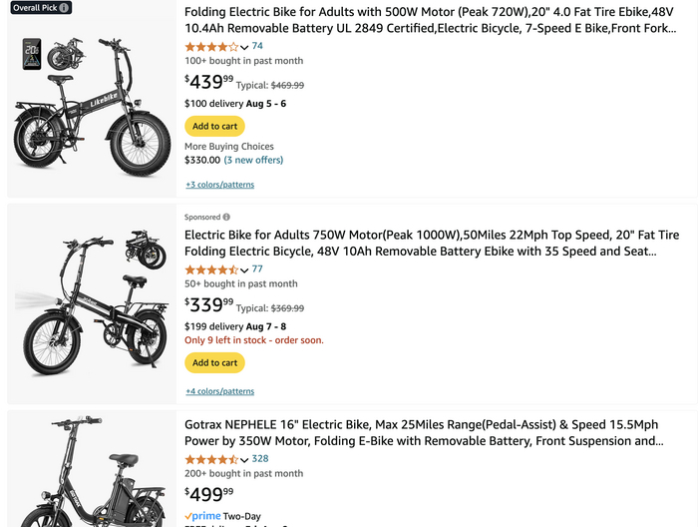Add the $439.99 folding bike to cart
The height and width of the screenshot is (527, 698).
[214, 126]
